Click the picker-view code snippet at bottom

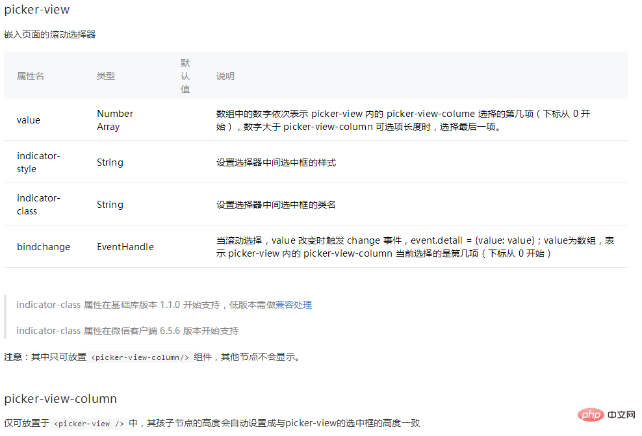point(87,423)
